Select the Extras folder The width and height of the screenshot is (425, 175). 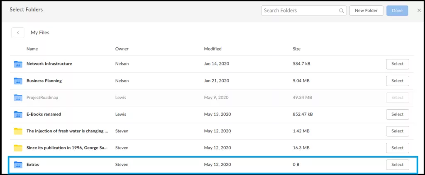point(397,165)
